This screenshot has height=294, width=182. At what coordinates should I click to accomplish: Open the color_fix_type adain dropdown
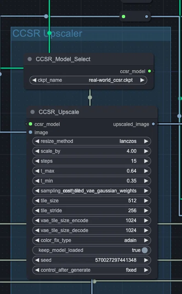(91, 240)
